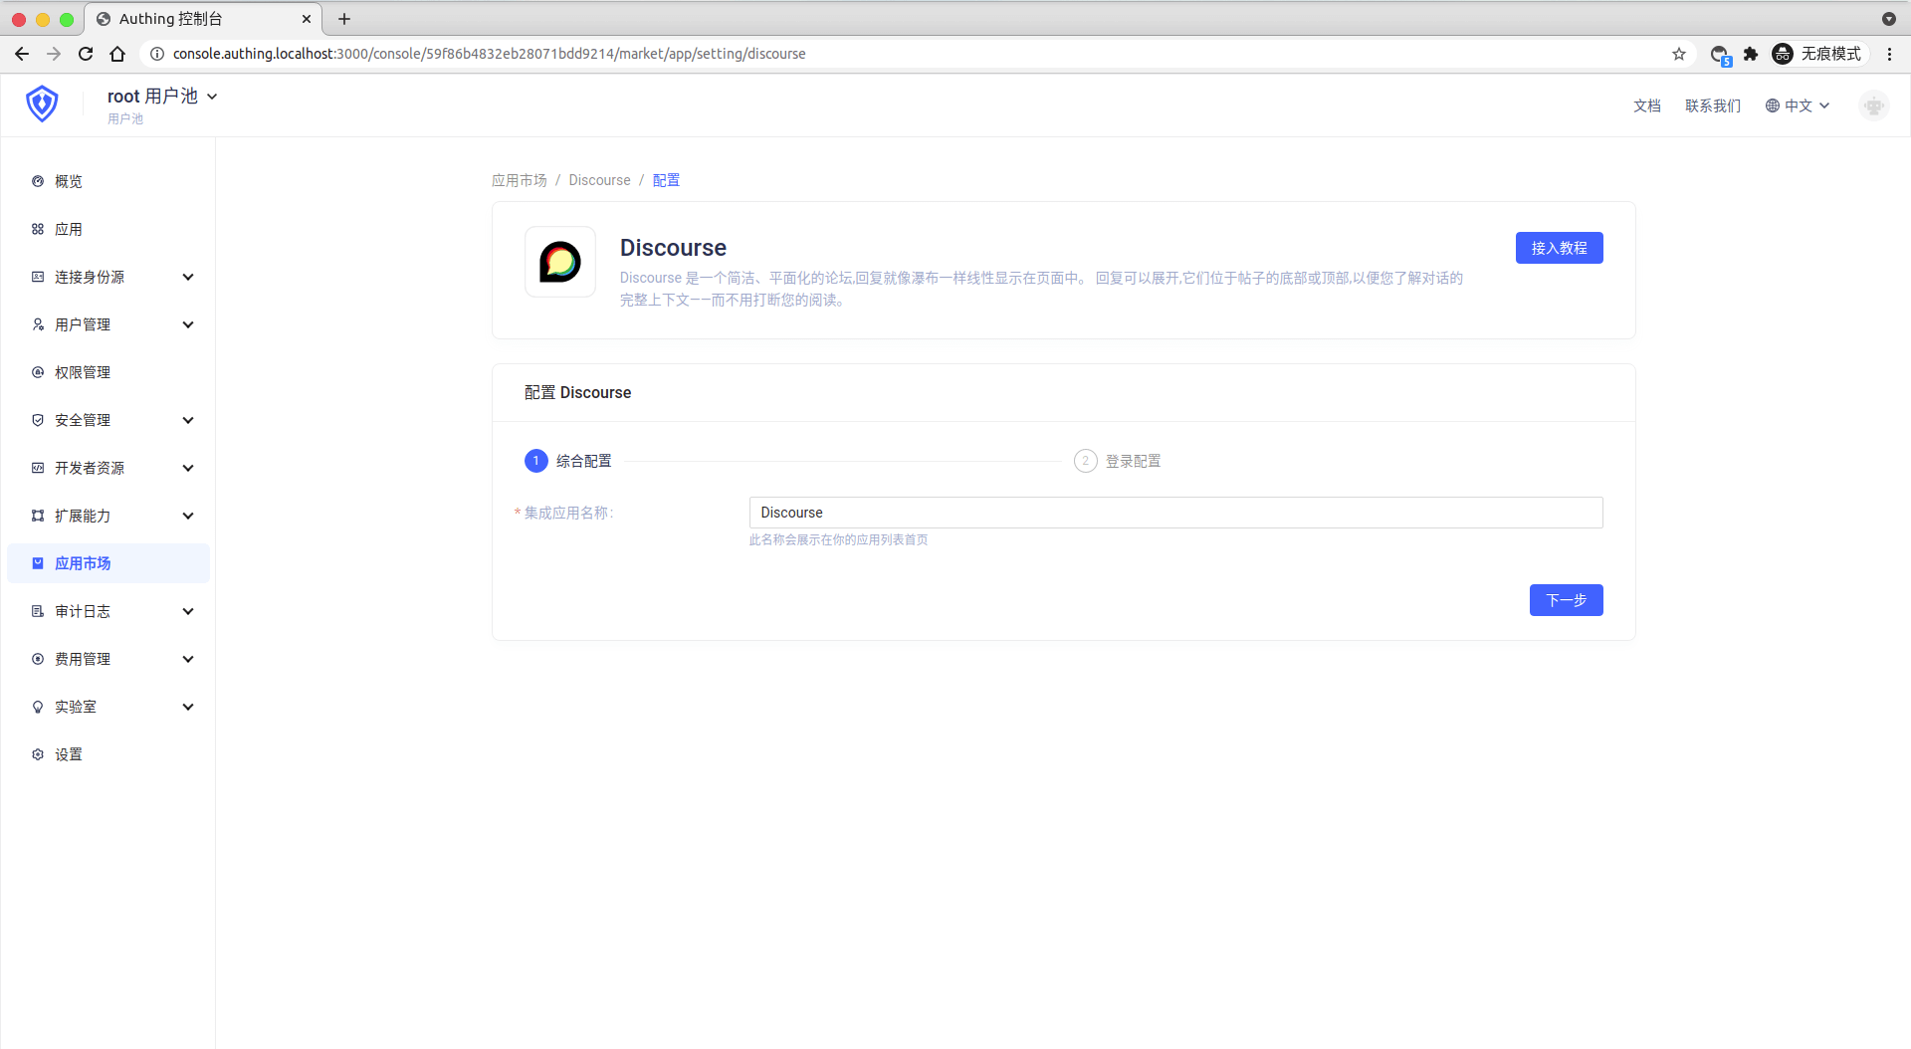This screenshot has height=1049, width=1911.
Task: Open the user avatar menu
Action: (1873, 105)
